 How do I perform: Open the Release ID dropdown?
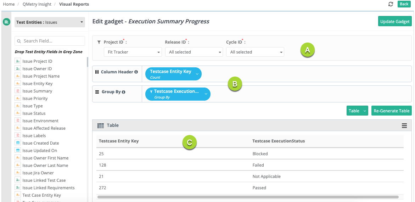194,52
